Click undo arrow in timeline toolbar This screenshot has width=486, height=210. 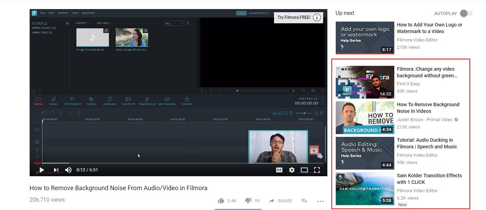pyautogui.click(x=44, y=113)
